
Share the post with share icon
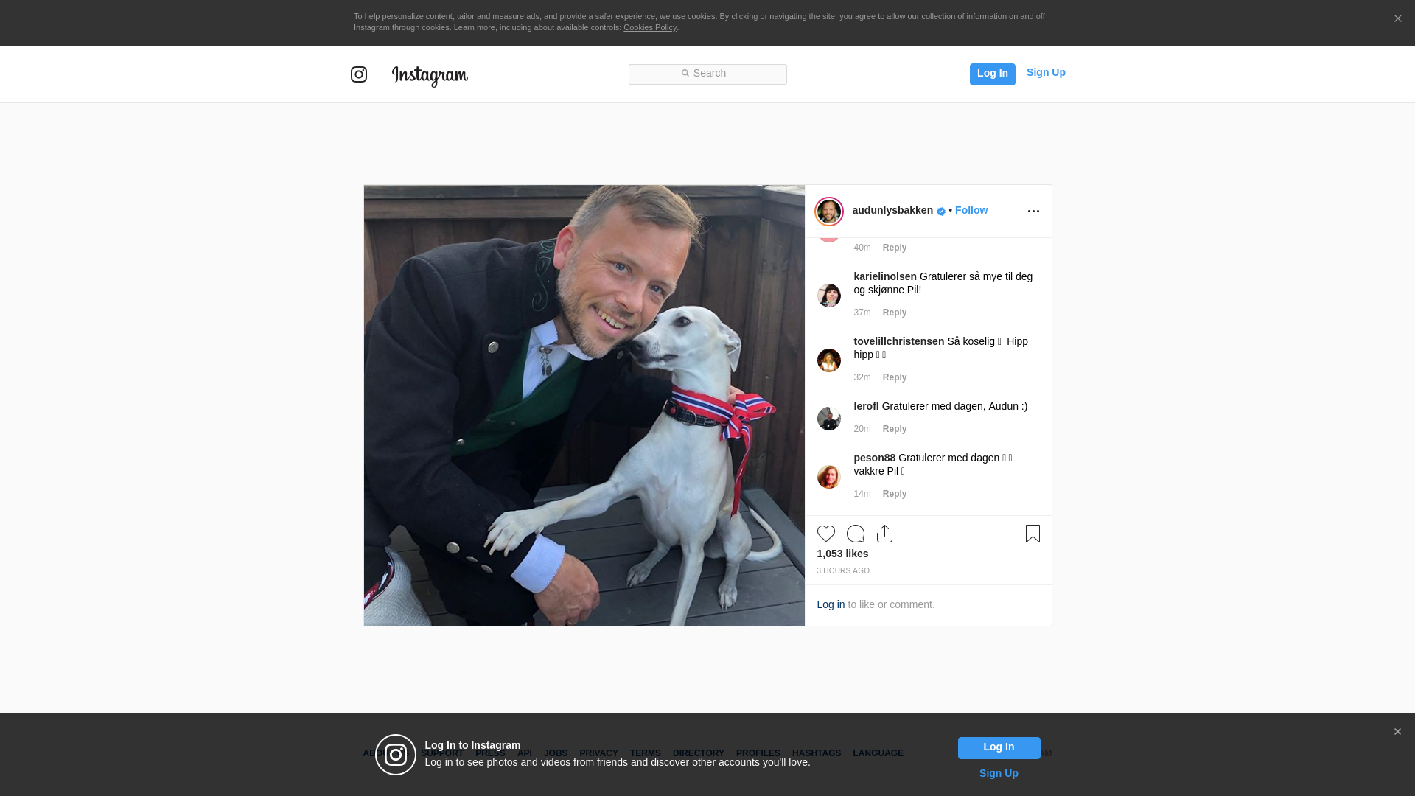885,534
